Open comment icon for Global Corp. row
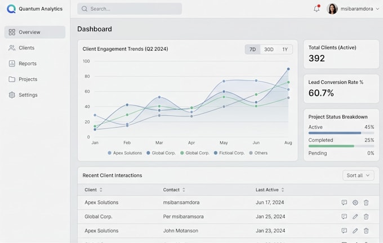383x243 pixels. click(x=344, y=217)
